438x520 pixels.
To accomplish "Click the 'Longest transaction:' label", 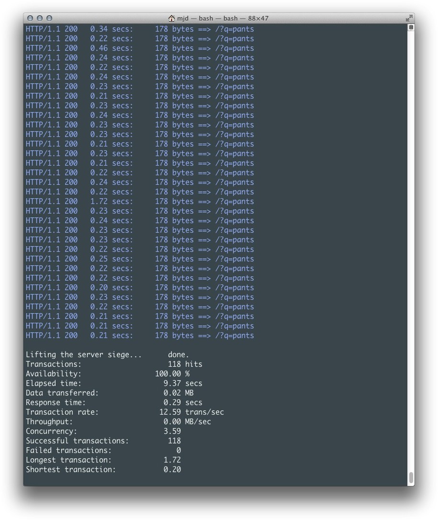I will click(x=68, y=460).
